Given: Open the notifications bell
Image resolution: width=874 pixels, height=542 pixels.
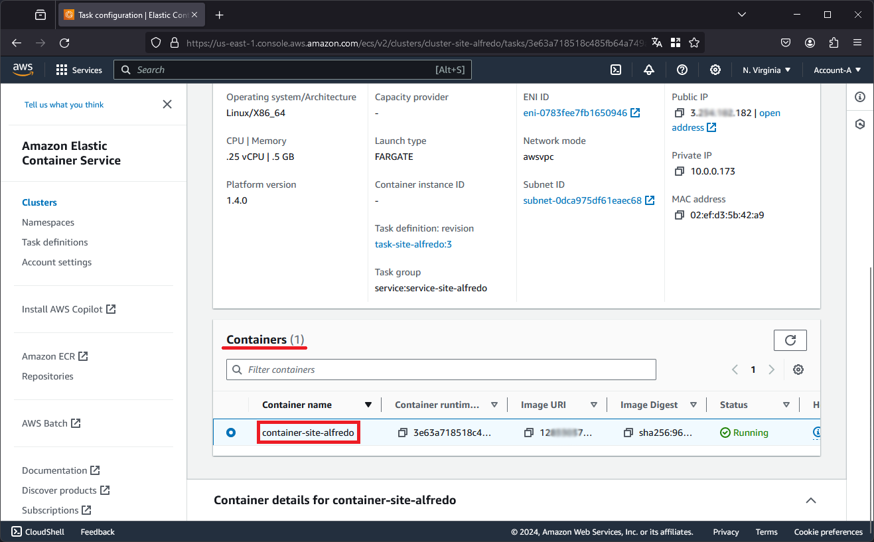Looking at the screenshot, I should [649, 70].
